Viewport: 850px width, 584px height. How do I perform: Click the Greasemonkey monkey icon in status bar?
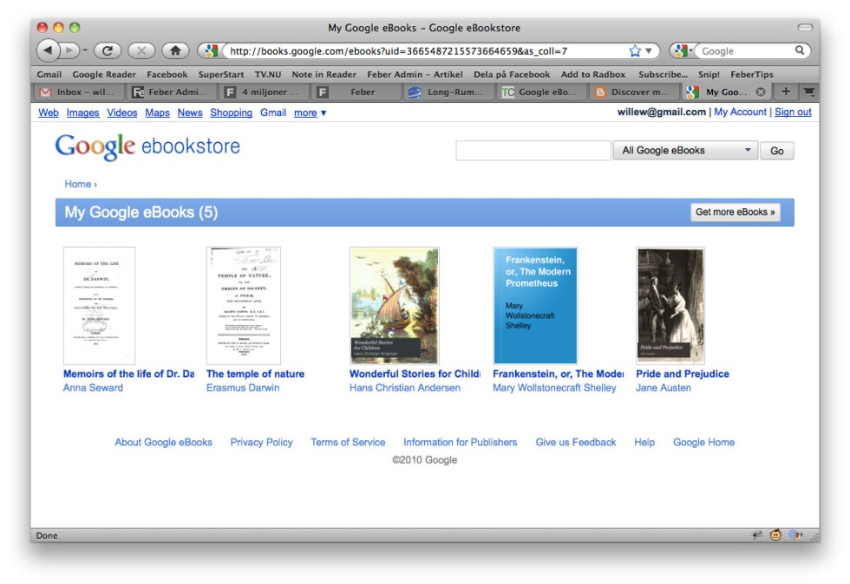(x=775, y=535)
